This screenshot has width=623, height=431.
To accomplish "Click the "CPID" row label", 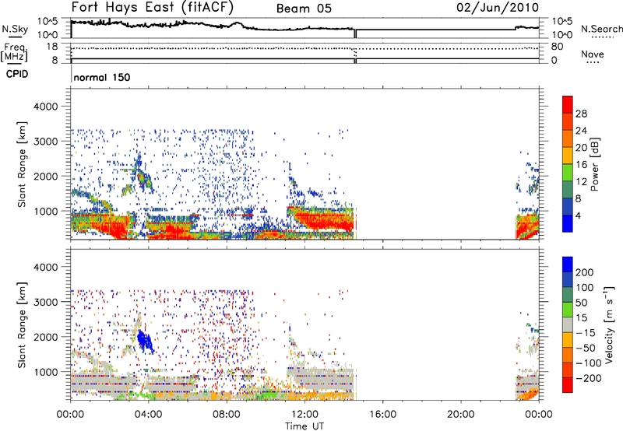I will (x=17, y=74).
